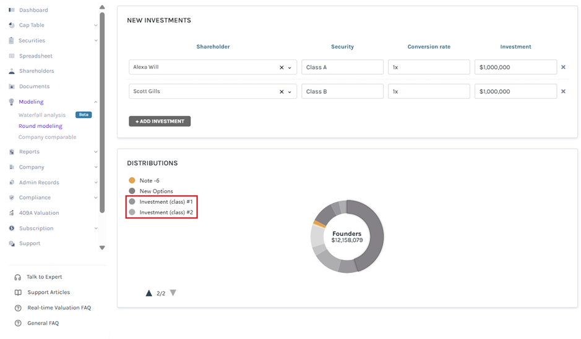Expand the Cap Table menu chevron

96,25
